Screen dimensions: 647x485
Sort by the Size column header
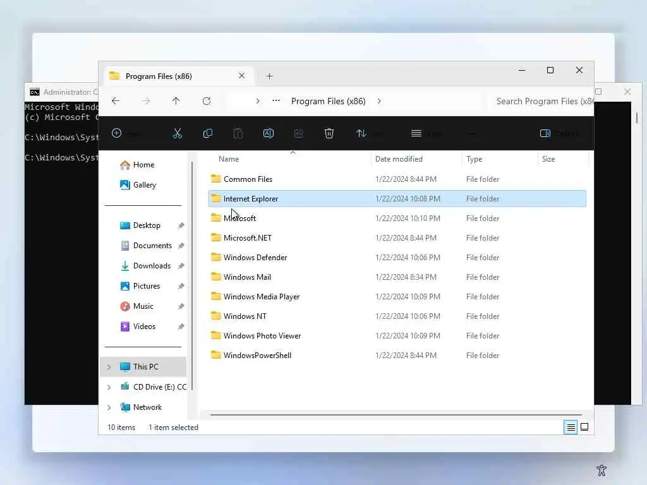[x=548, y=159]
